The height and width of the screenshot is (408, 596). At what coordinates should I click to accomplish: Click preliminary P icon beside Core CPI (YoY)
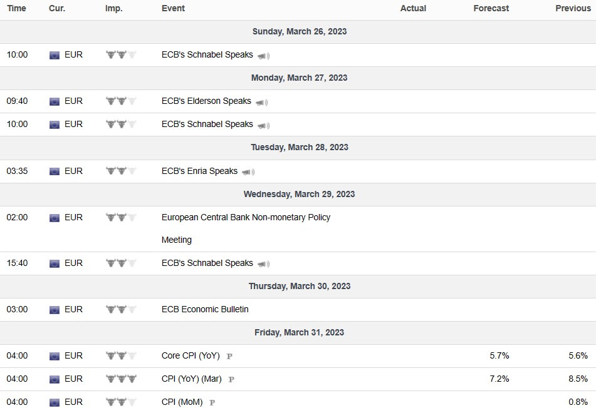pos(229,356)
